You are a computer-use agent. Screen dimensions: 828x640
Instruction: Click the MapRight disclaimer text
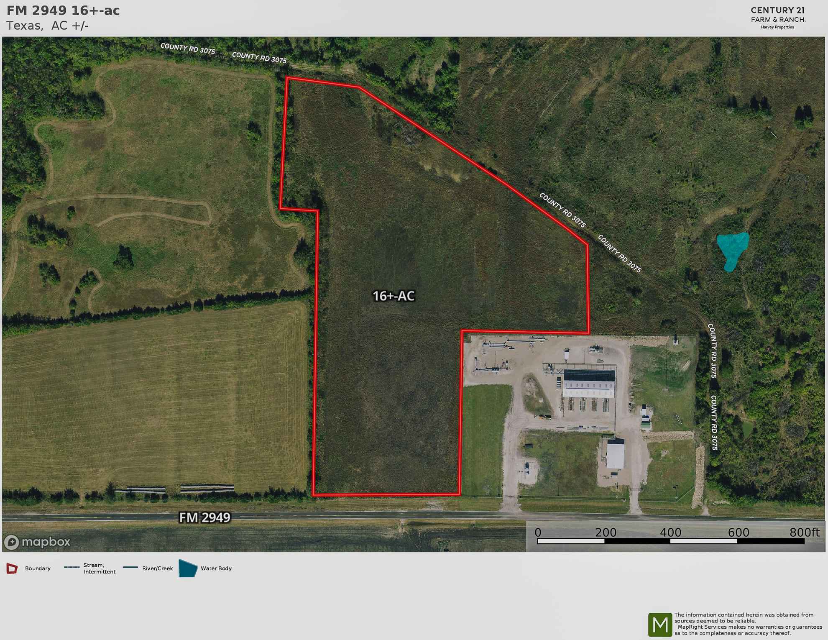[748, 624]
